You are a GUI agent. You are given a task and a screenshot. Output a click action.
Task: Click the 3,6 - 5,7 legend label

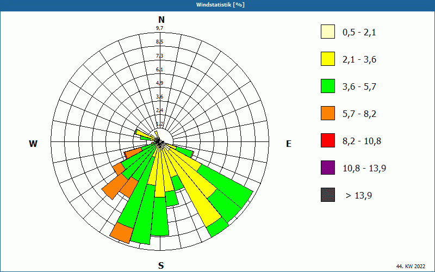coord(359,87)
